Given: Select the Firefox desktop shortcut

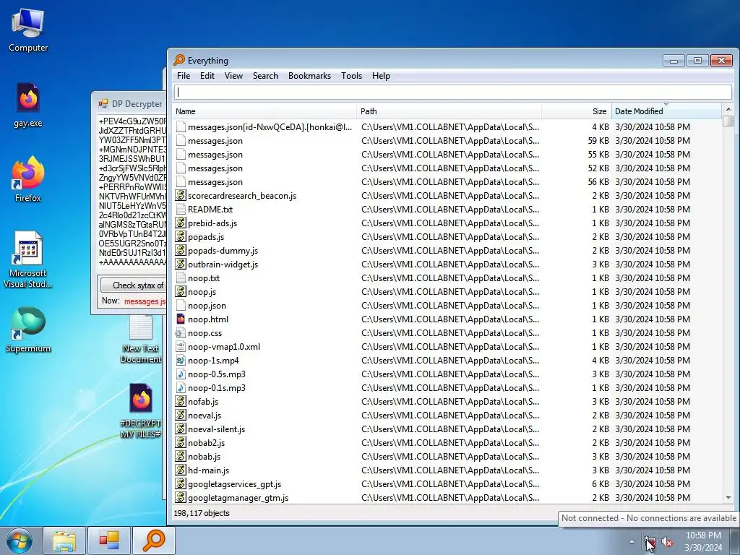Looking at the screenshot, I should [28, 179].
